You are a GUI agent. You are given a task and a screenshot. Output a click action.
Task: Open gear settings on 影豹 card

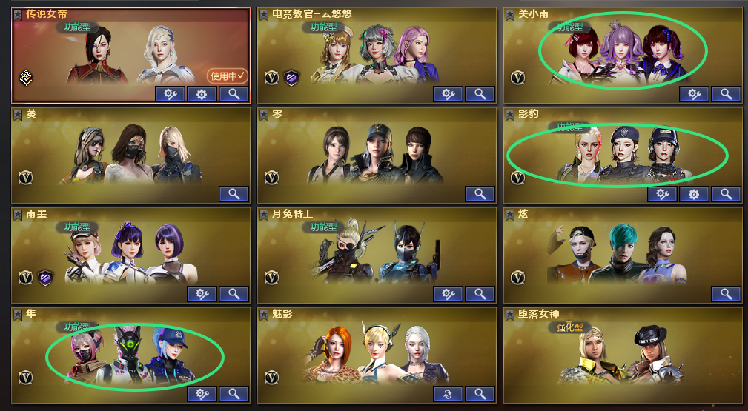click(x=694, y=194)
